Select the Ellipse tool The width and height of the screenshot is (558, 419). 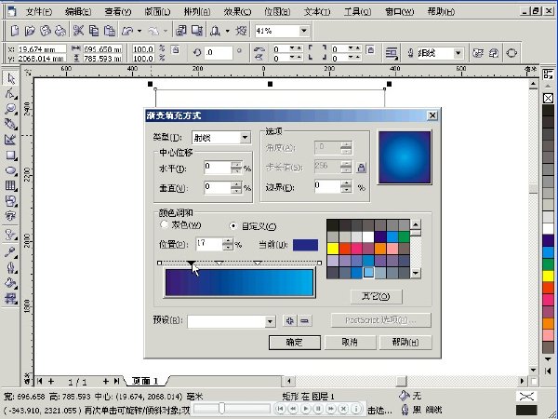point(10,170)
